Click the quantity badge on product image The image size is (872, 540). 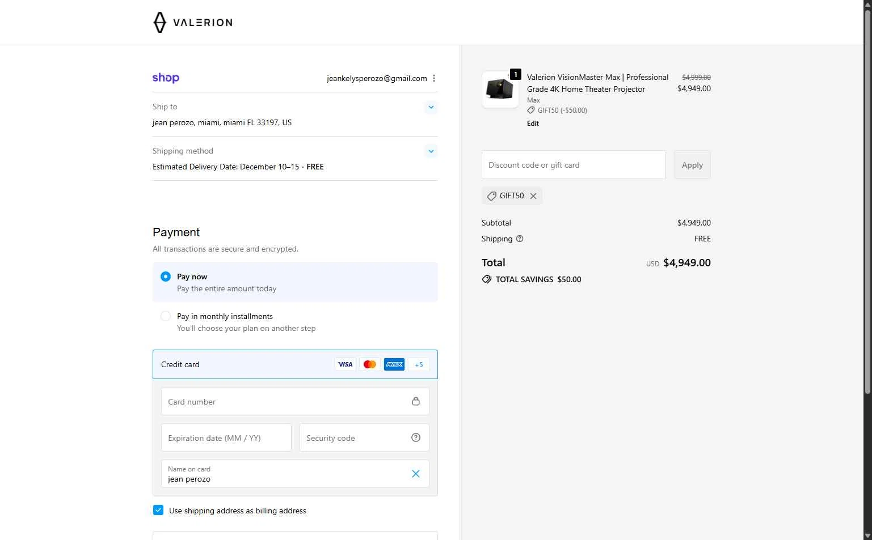pos(515,74)
